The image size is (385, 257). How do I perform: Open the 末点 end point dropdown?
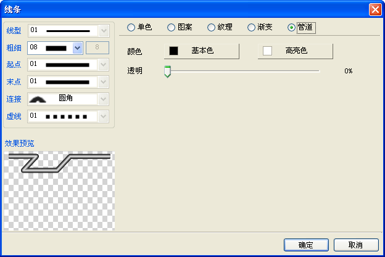coord(104,82)
